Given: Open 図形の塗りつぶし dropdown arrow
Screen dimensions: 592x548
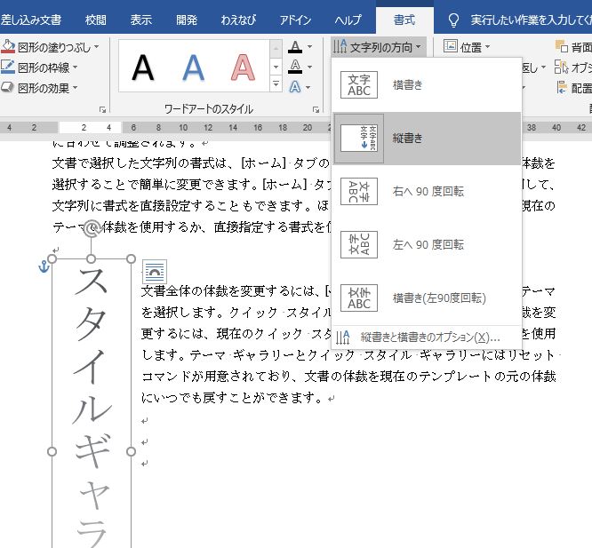Looking at the screenshot, I should coord(97,47).
